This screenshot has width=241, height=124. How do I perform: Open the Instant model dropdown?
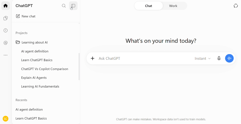point(203,58)
